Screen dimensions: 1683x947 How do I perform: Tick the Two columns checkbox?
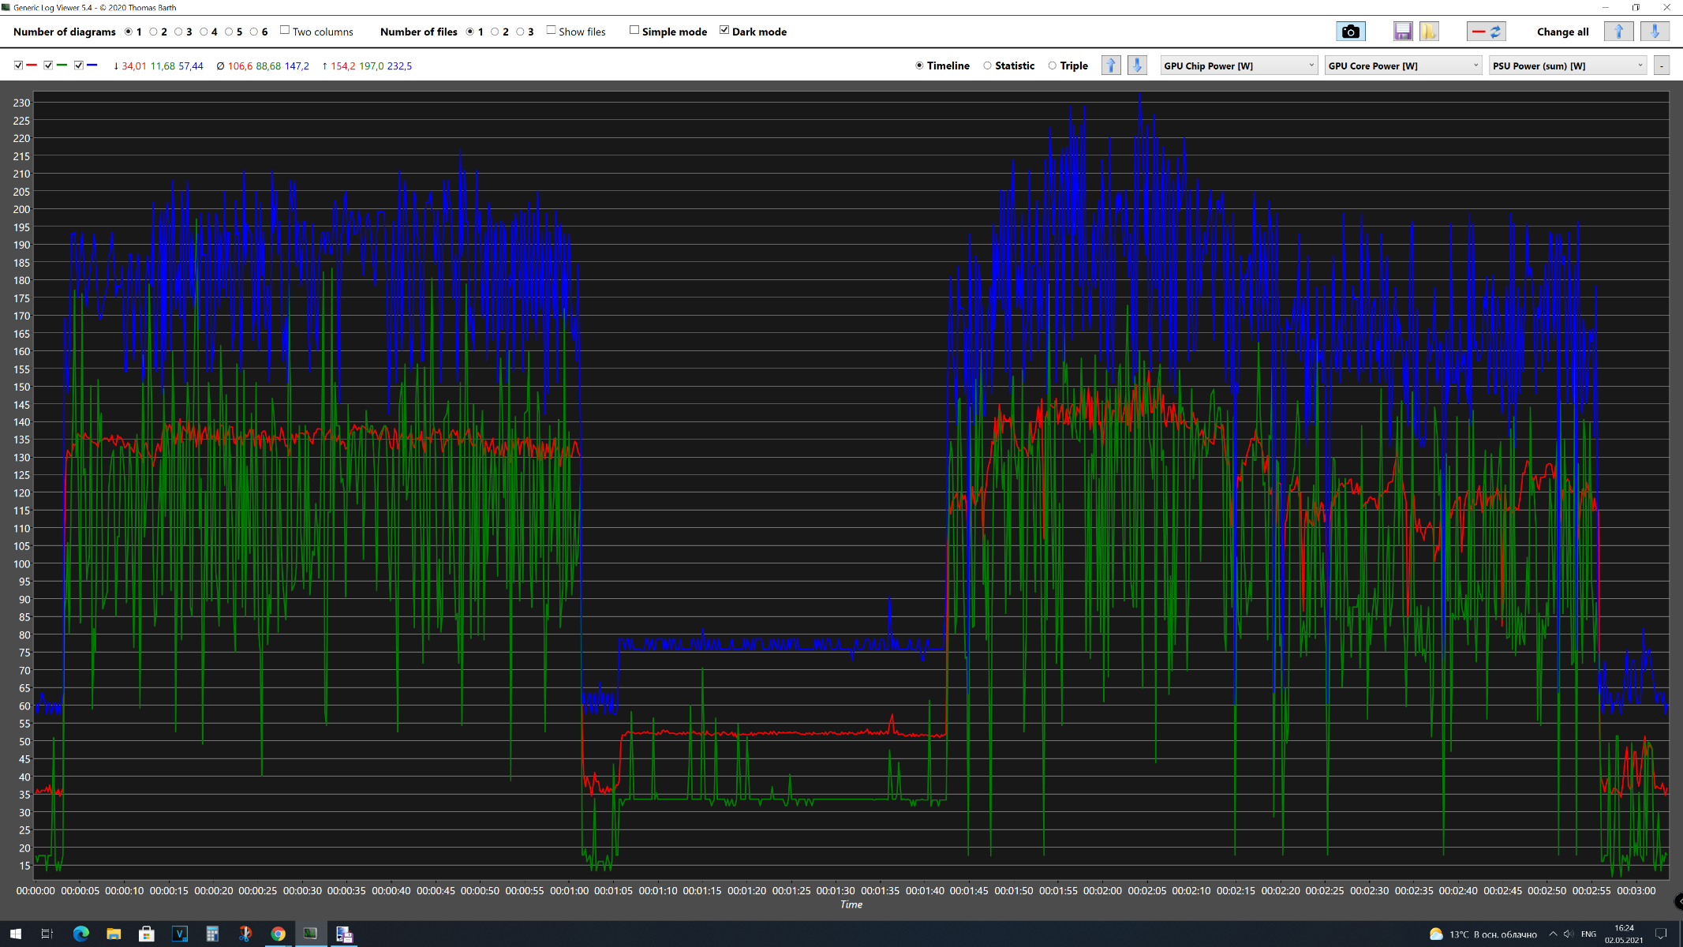point(285,31)
